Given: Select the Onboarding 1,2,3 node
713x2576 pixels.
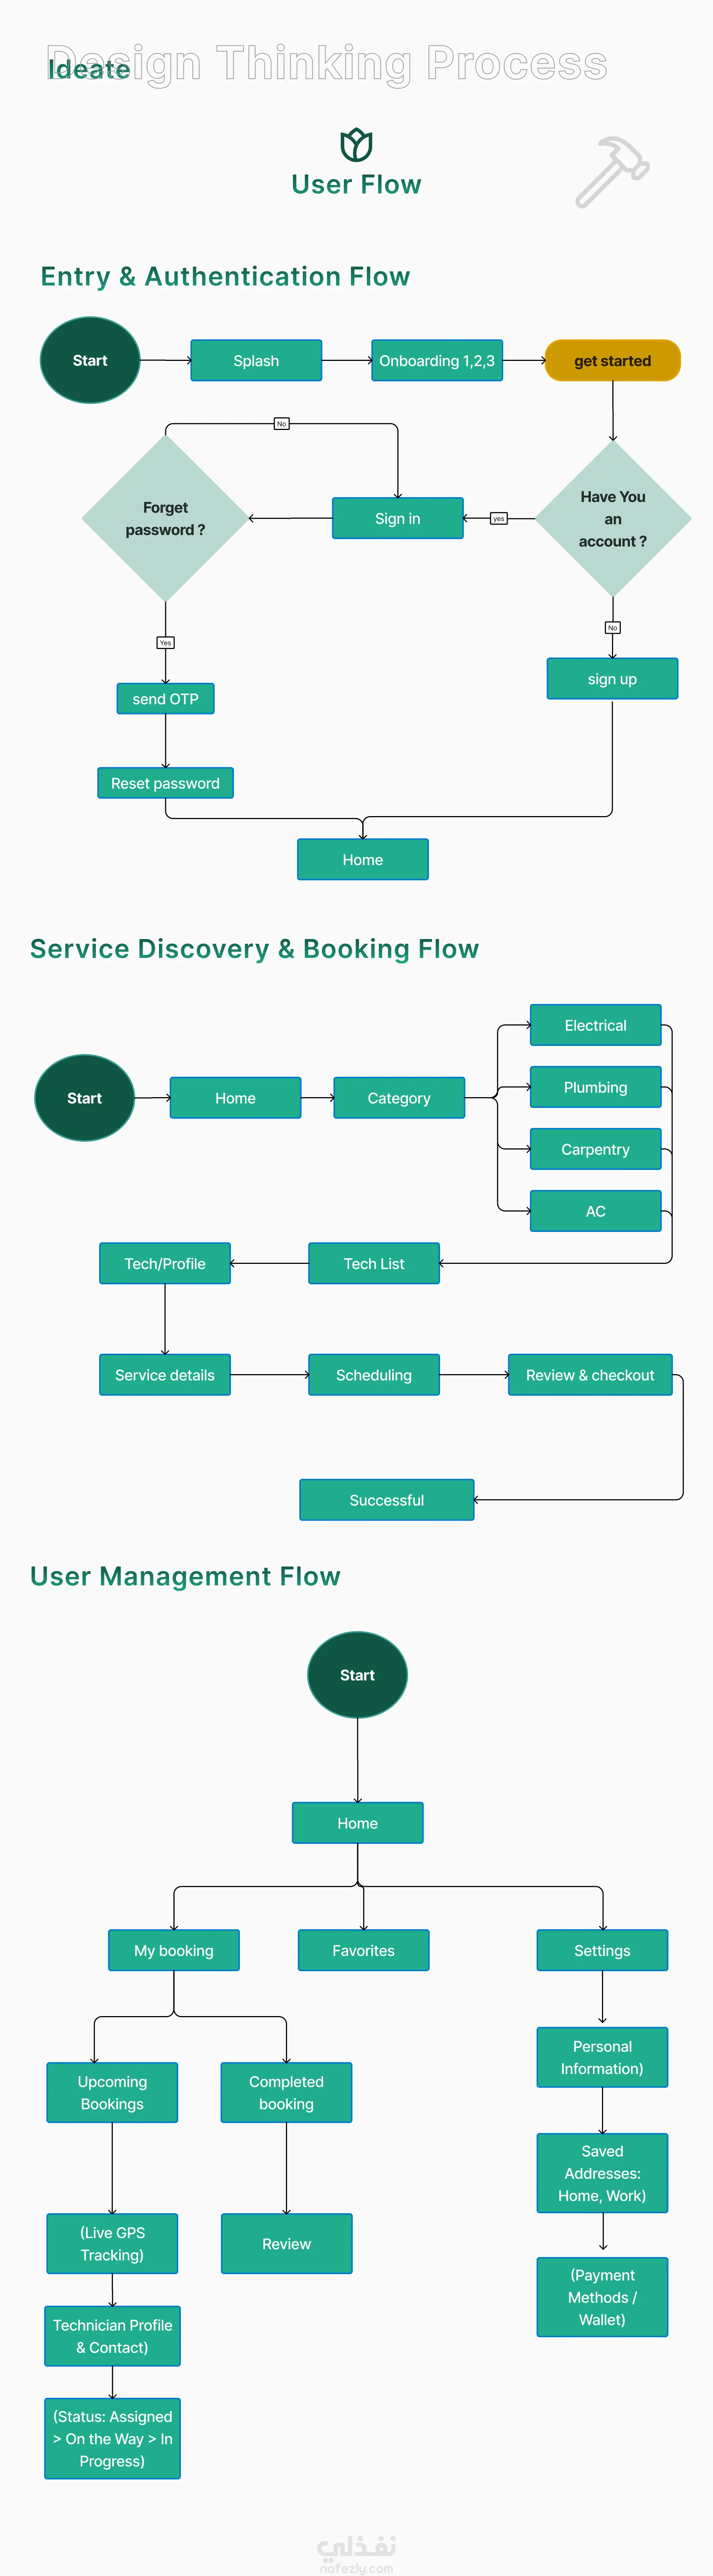Looking at the screenshot, I should pos(437,361).
